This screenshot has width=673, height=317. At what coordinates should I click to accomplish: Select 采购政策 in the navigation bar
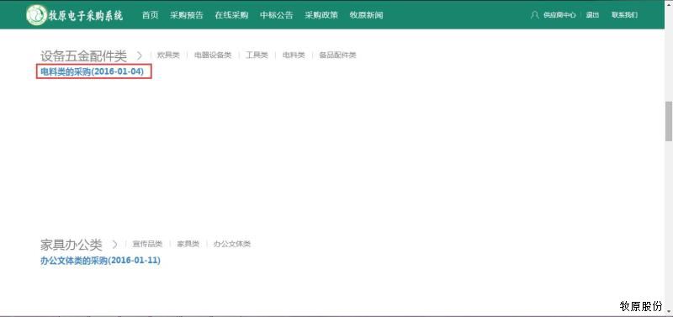(x=321, y=15)
